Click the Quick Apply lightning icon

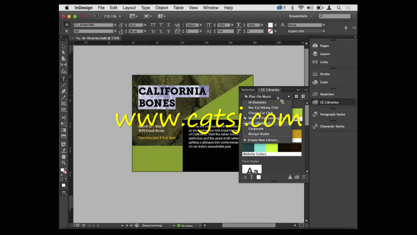[346, 28]
